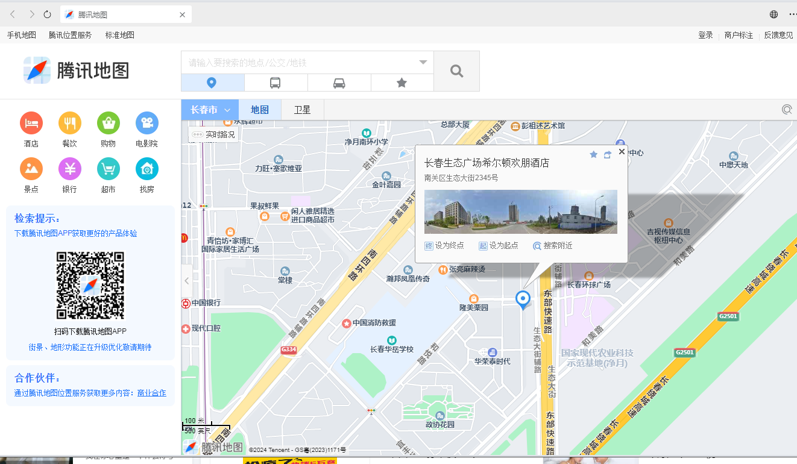Viewport: 797px width, 464px height.
Task: Click the 政协花园 map POI icon
Action: [440, 416]
